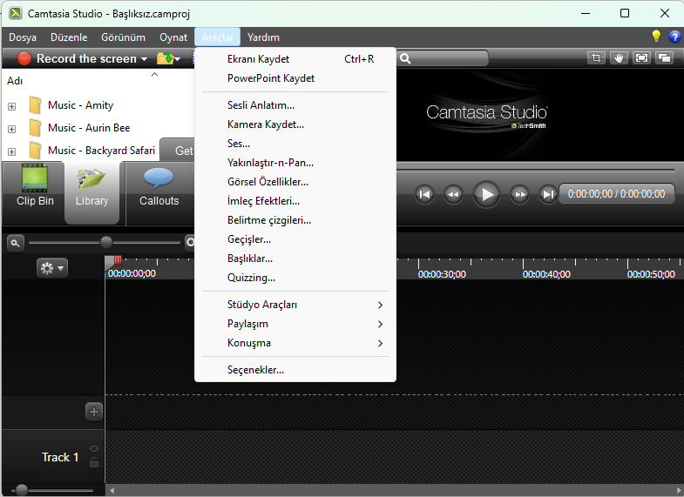Toggle Track 1 lock icon
The width and height of the screenshot is (684, 497).
[x=94, y=462]
